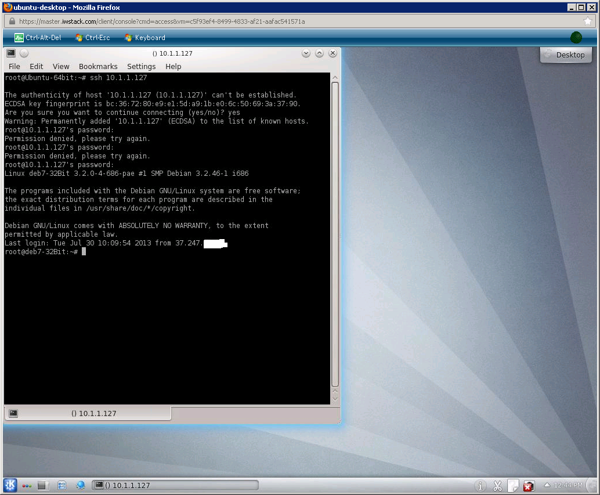Toggle the Konsole keep-on-all-desktops pin button

24,53
